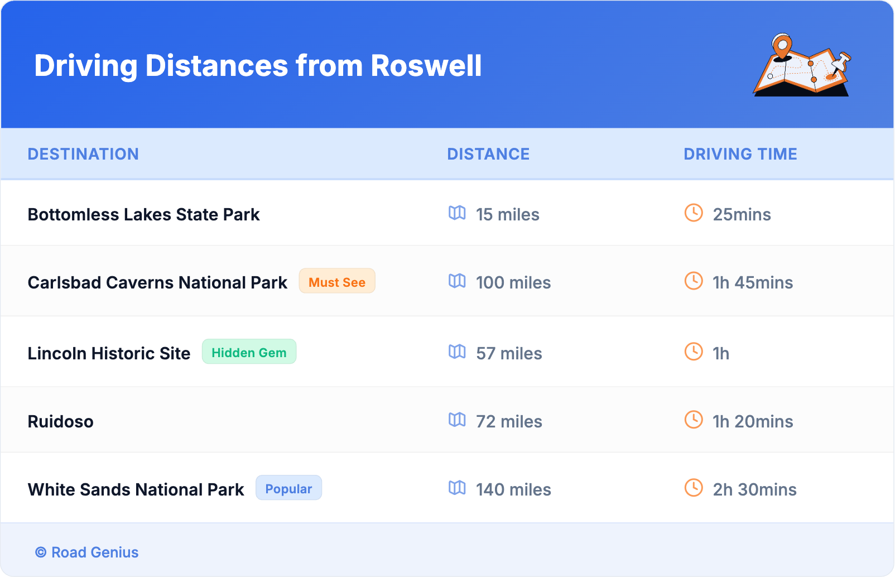Select the map icon for Carlsbad Caverns distance
The image size is (895, 577).
(x=458, y=282)
